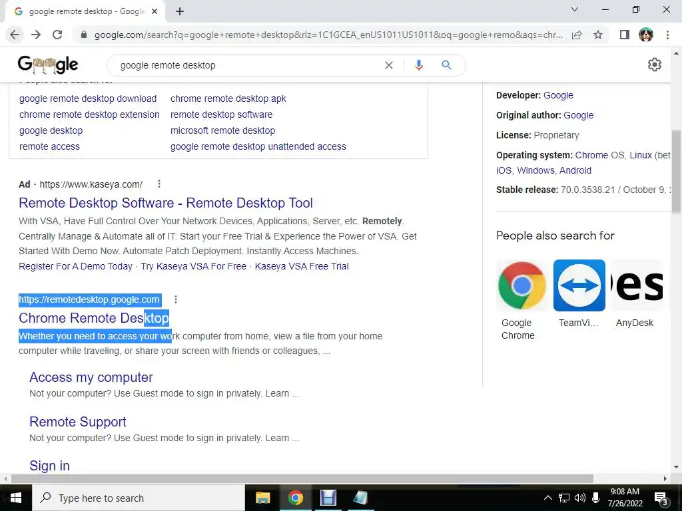
Task: Click 'Android' operating system link
Action: (x=575, y=170)
